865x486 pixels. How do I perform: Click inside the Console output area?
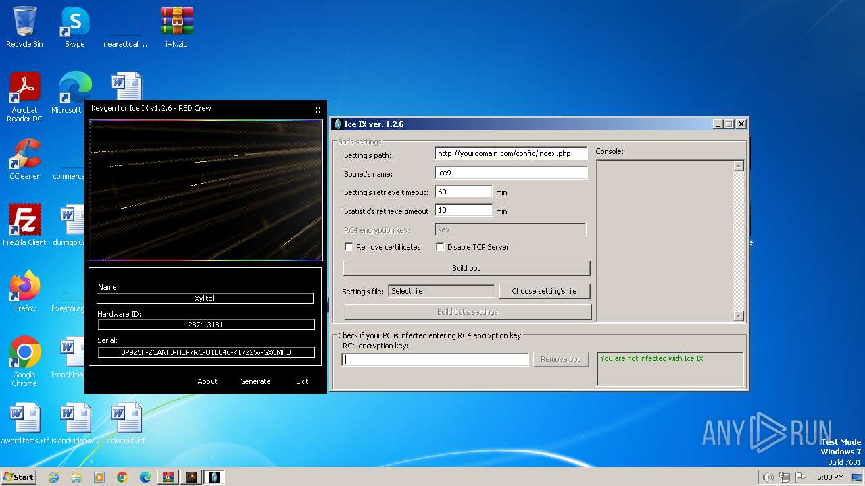coord(664,240)
